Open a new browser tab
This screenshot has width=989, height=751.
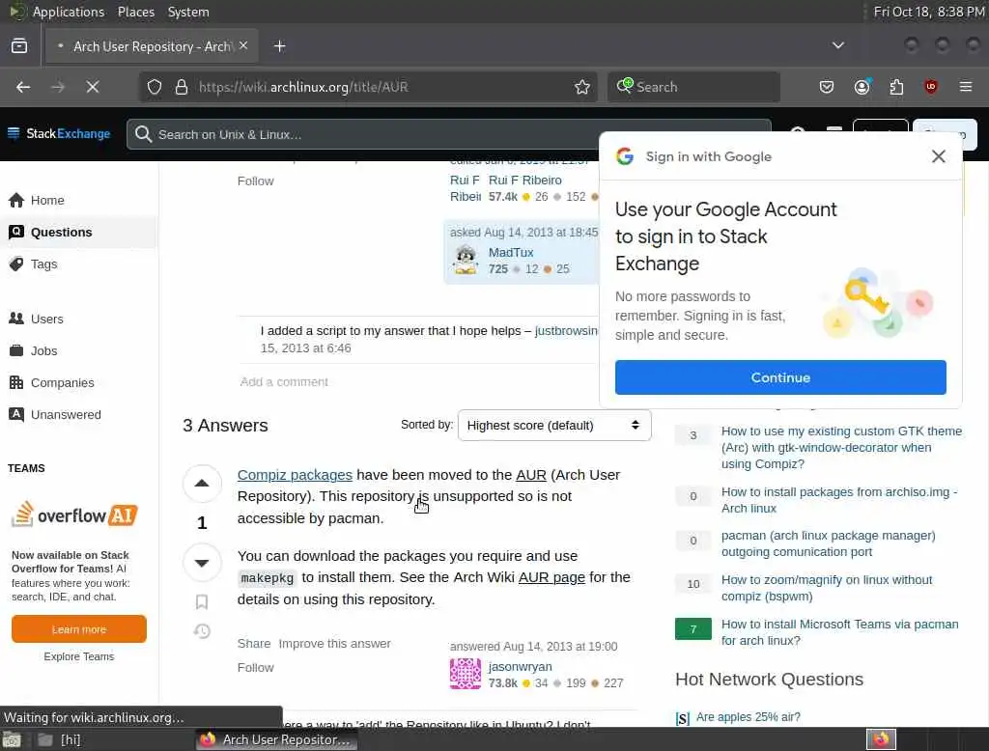tap(280, 46)
